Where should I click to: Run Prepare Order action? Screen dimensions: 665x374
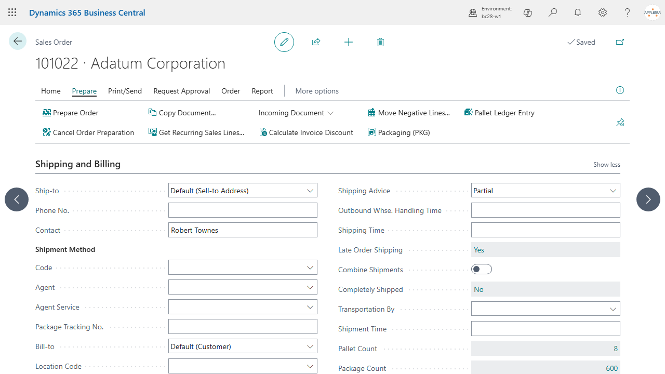71,113
